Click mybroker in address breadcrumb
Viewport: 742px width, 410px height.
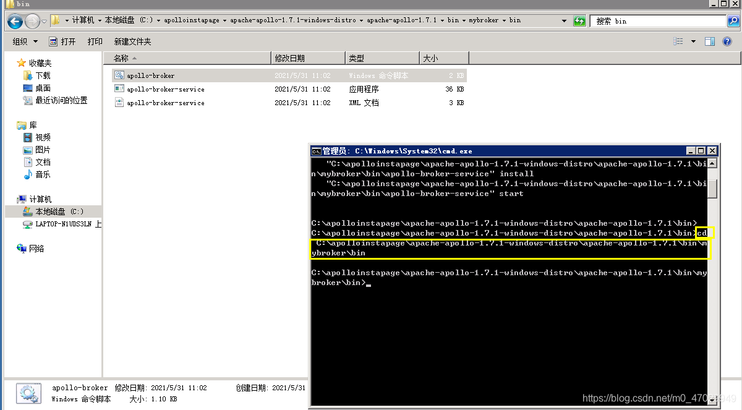click(x=484, y=20)
